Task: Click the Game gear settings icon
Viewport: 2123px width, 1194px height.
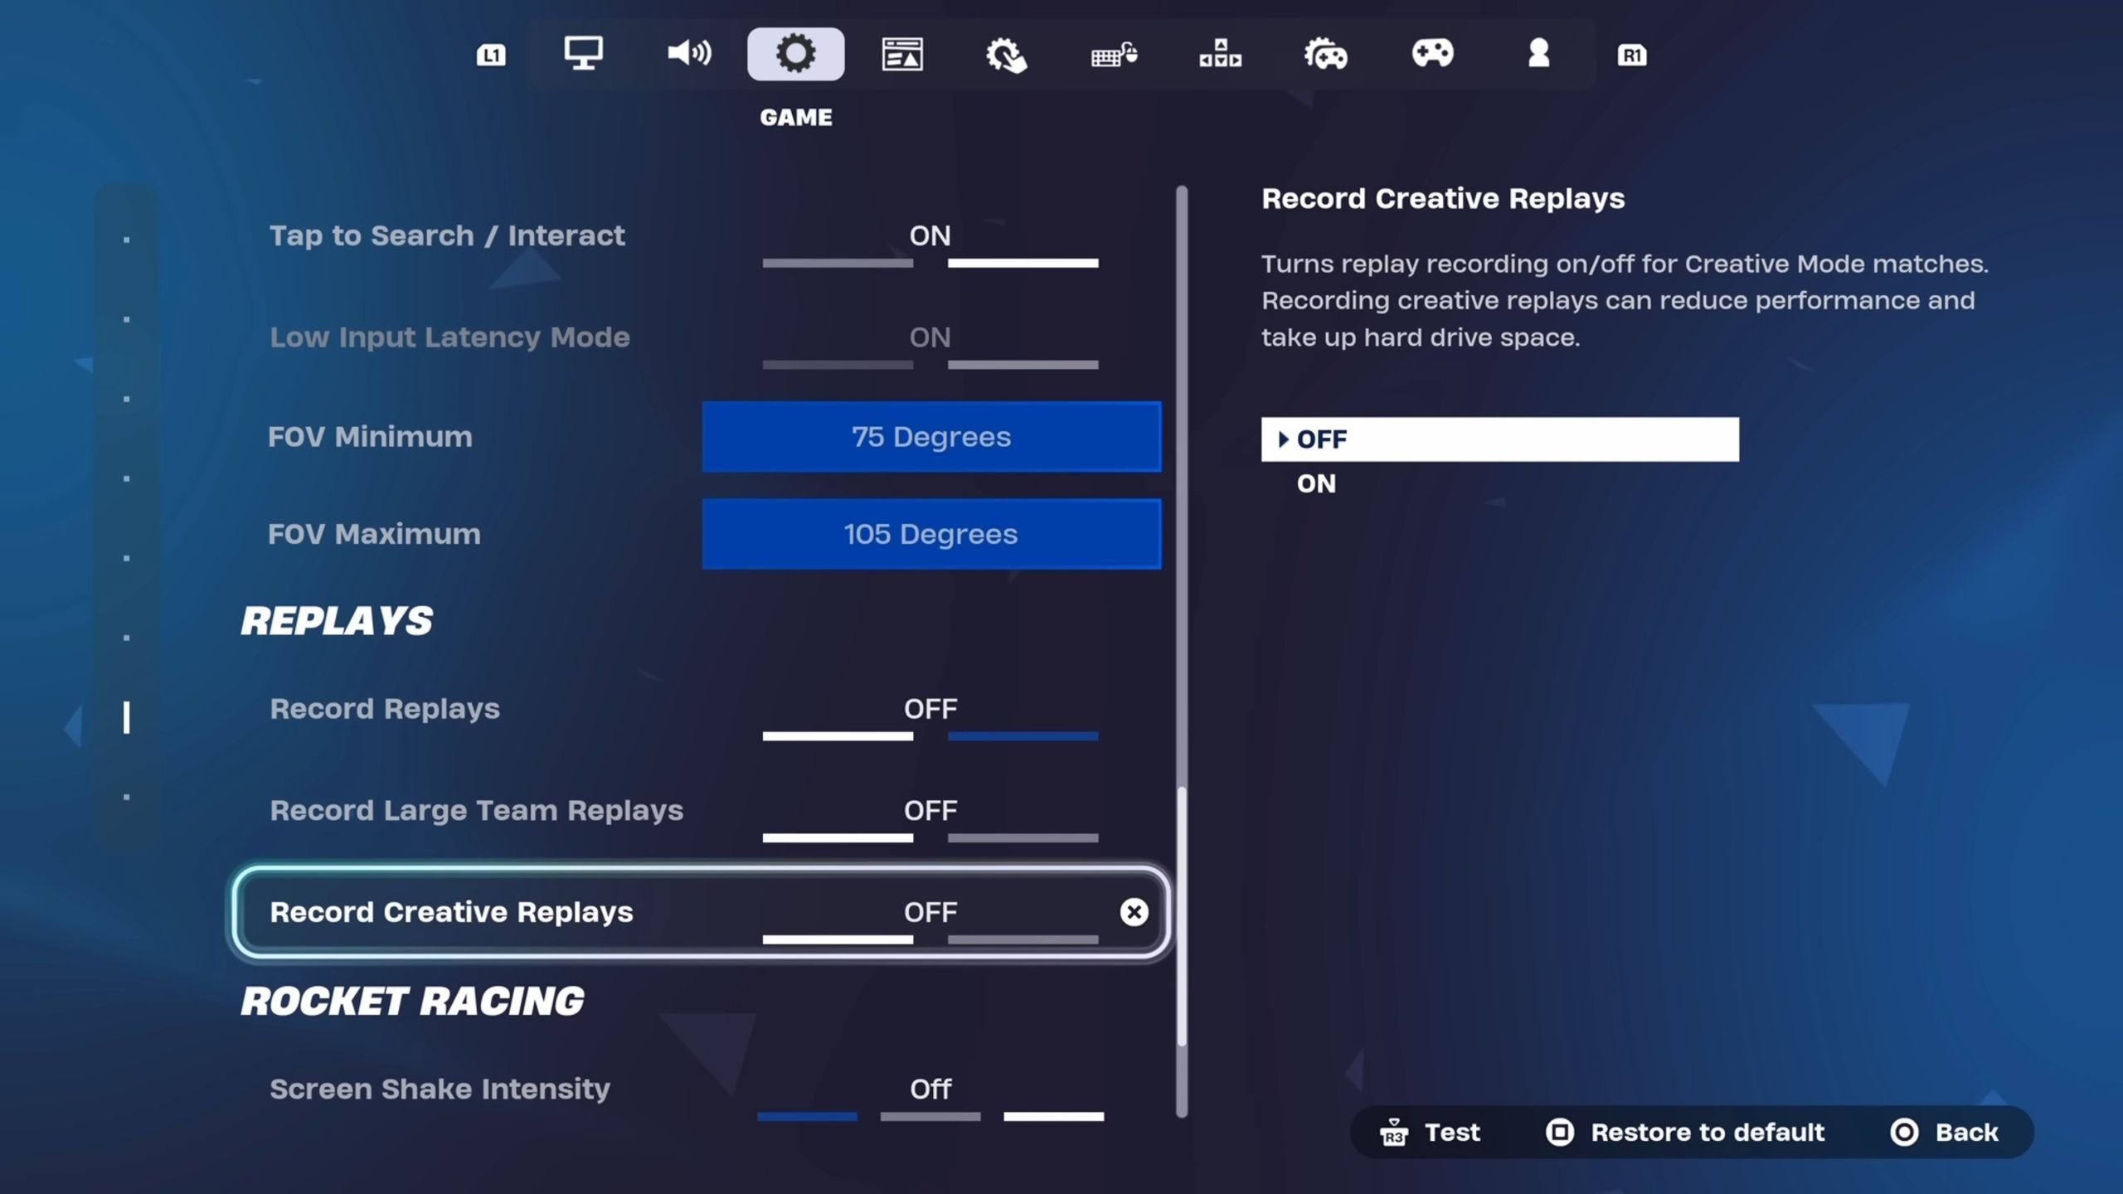Action: tap(796, 53)
